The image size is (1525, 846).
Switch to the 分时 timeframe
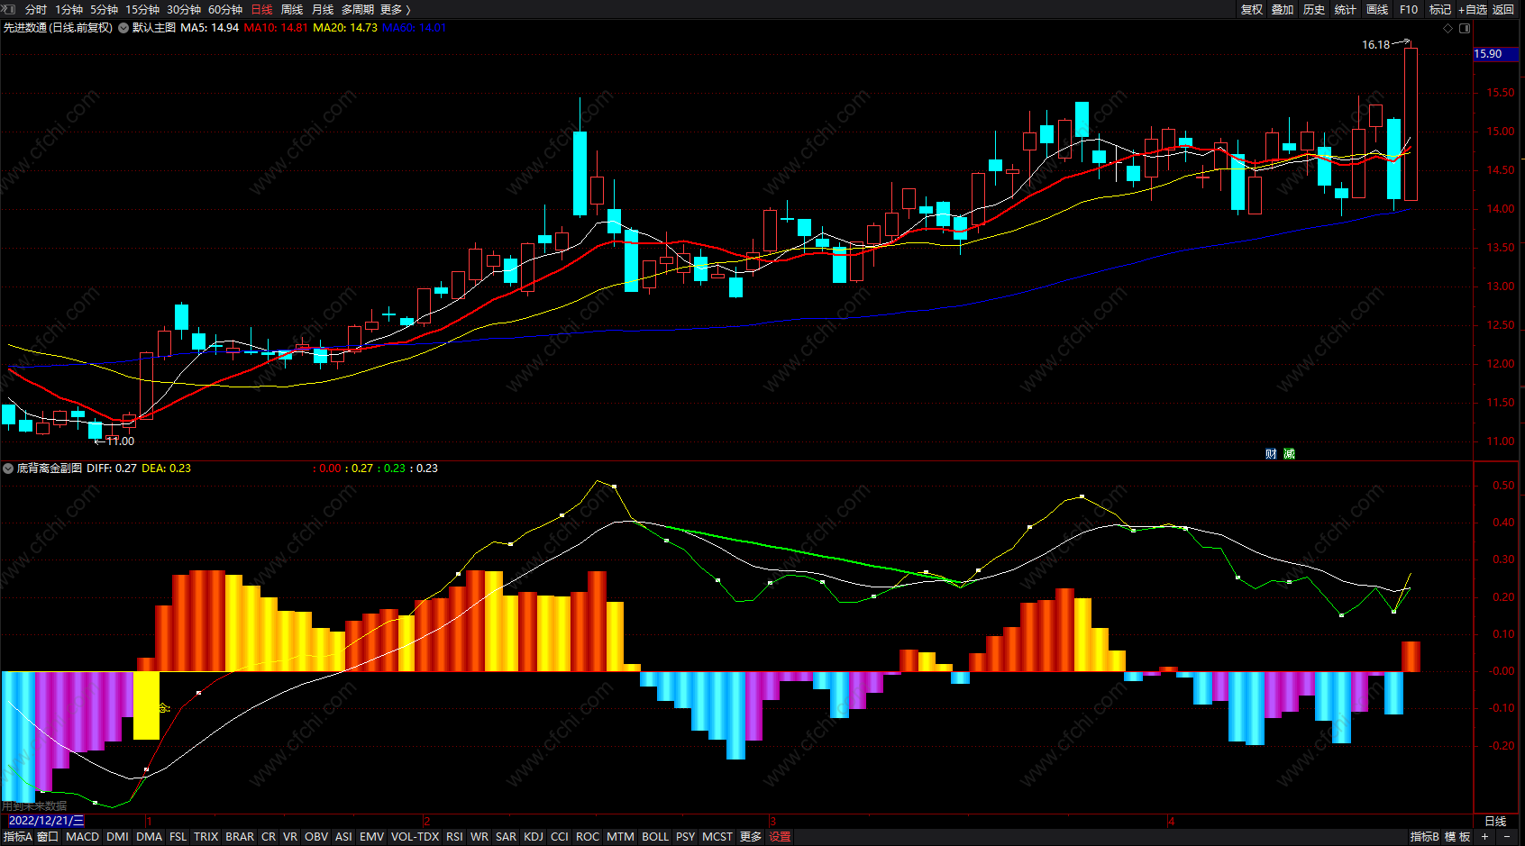coord(36,9)
